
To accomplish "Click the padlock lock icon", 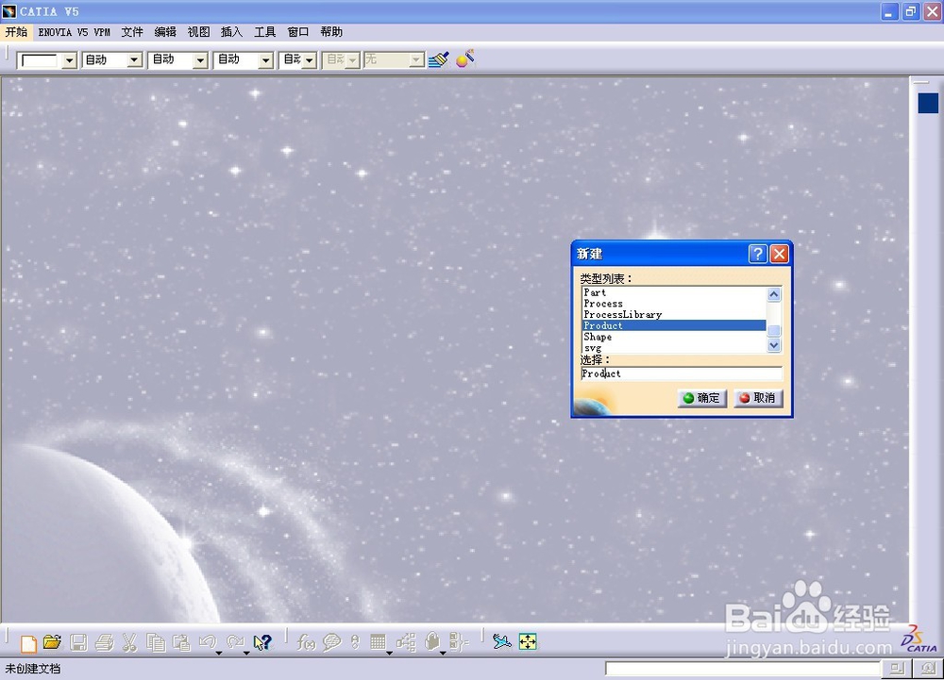I will (x=431, y=641).
